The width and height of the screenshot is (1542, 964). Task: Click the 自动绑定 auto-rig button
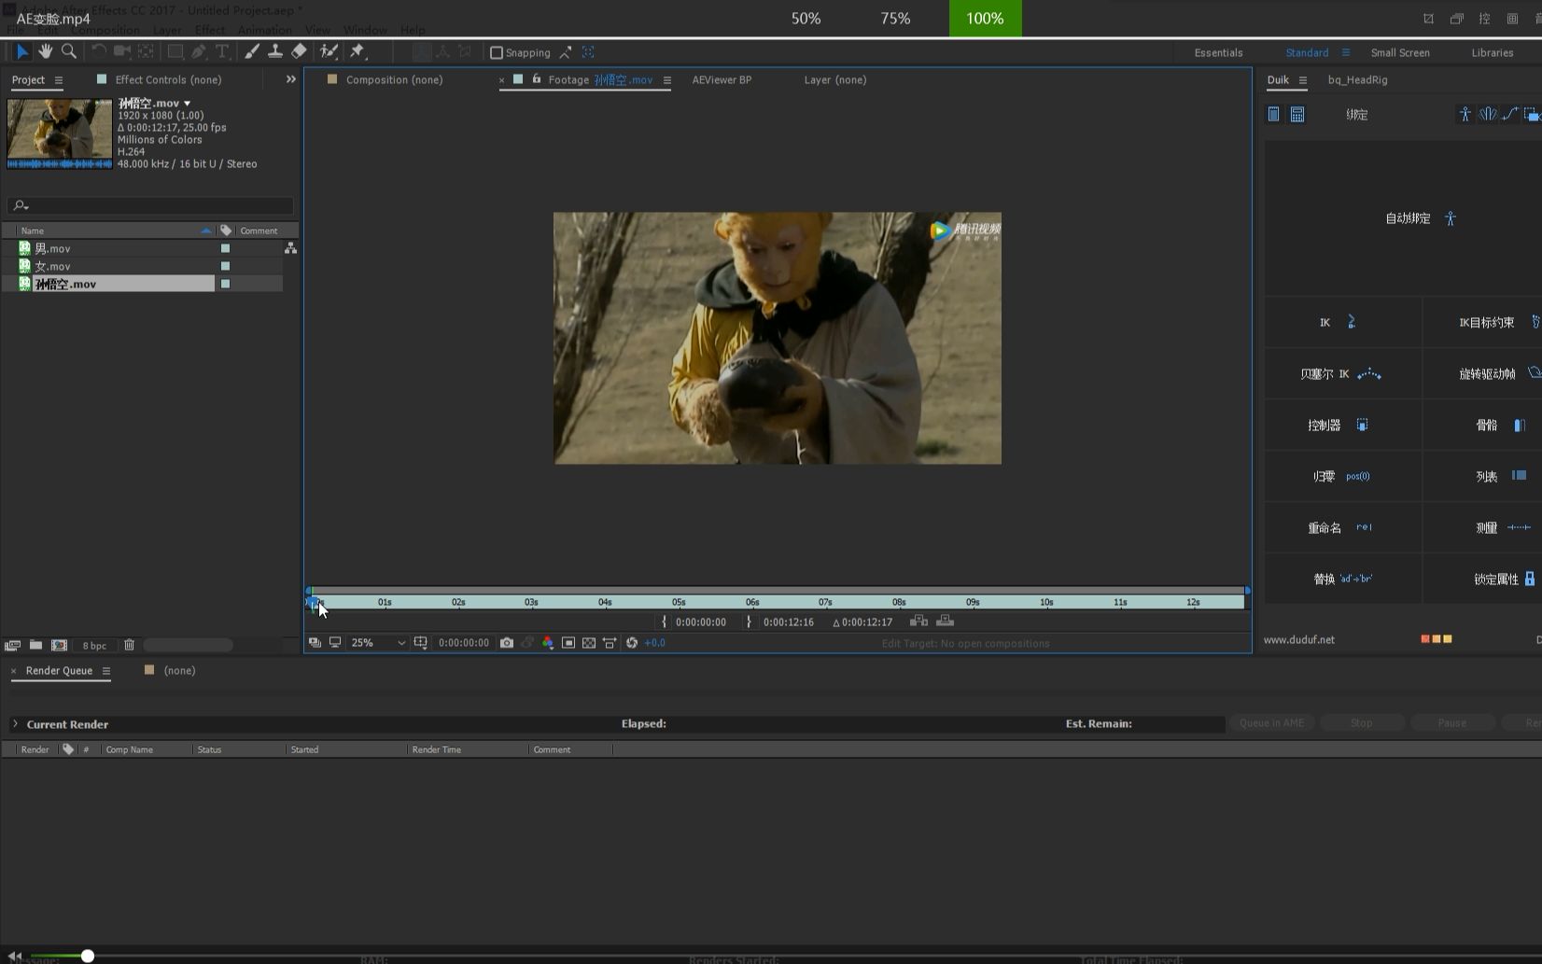coord(1420,218)
